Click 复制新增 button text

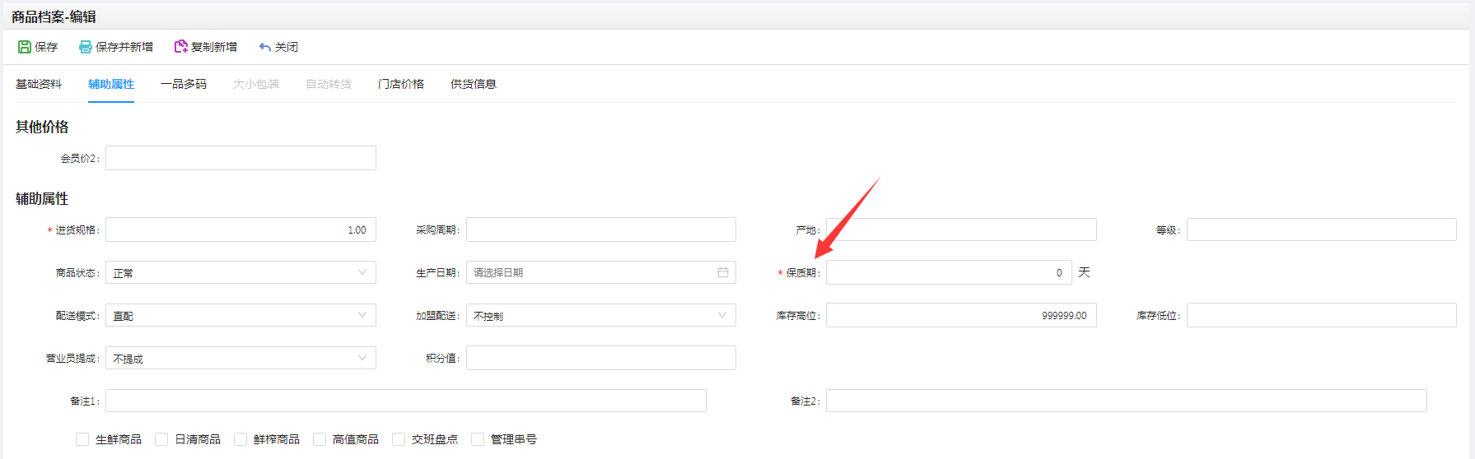(214, 47)
